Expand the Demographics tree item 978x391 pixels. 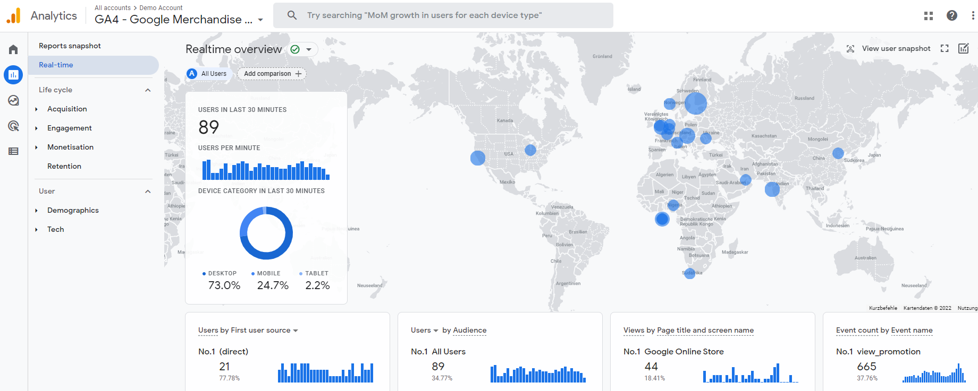point(36,210)
